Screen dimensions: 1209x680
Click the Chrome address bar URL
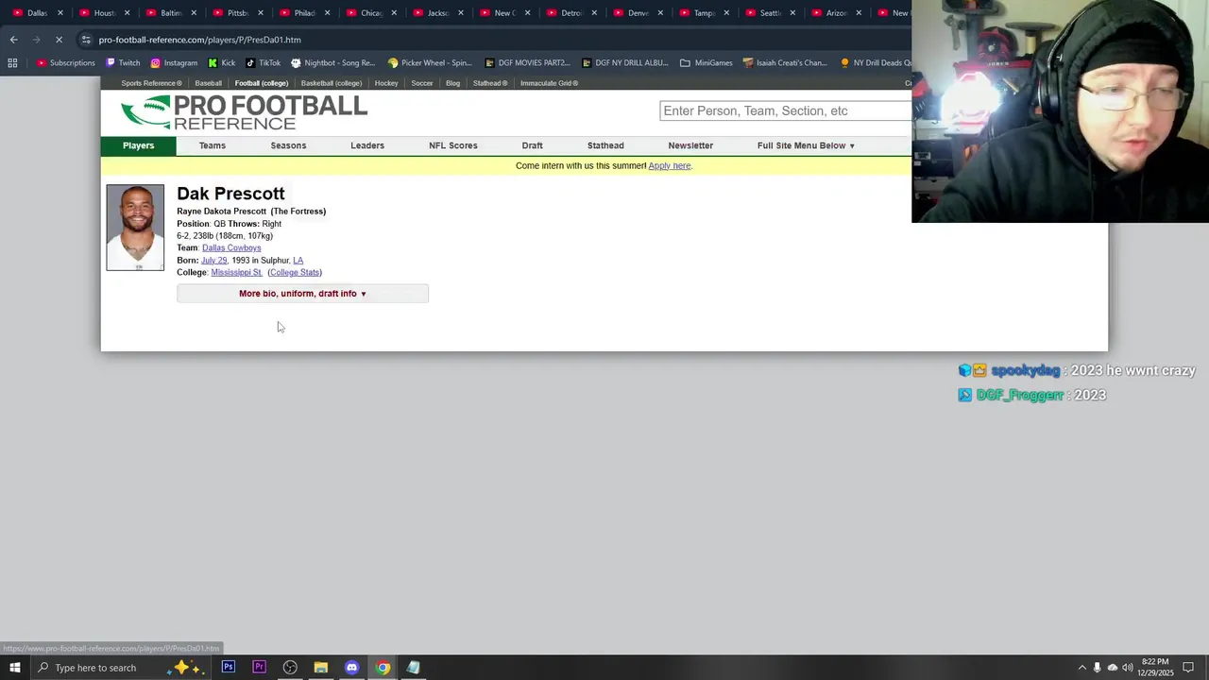click(x=199, y=40)
